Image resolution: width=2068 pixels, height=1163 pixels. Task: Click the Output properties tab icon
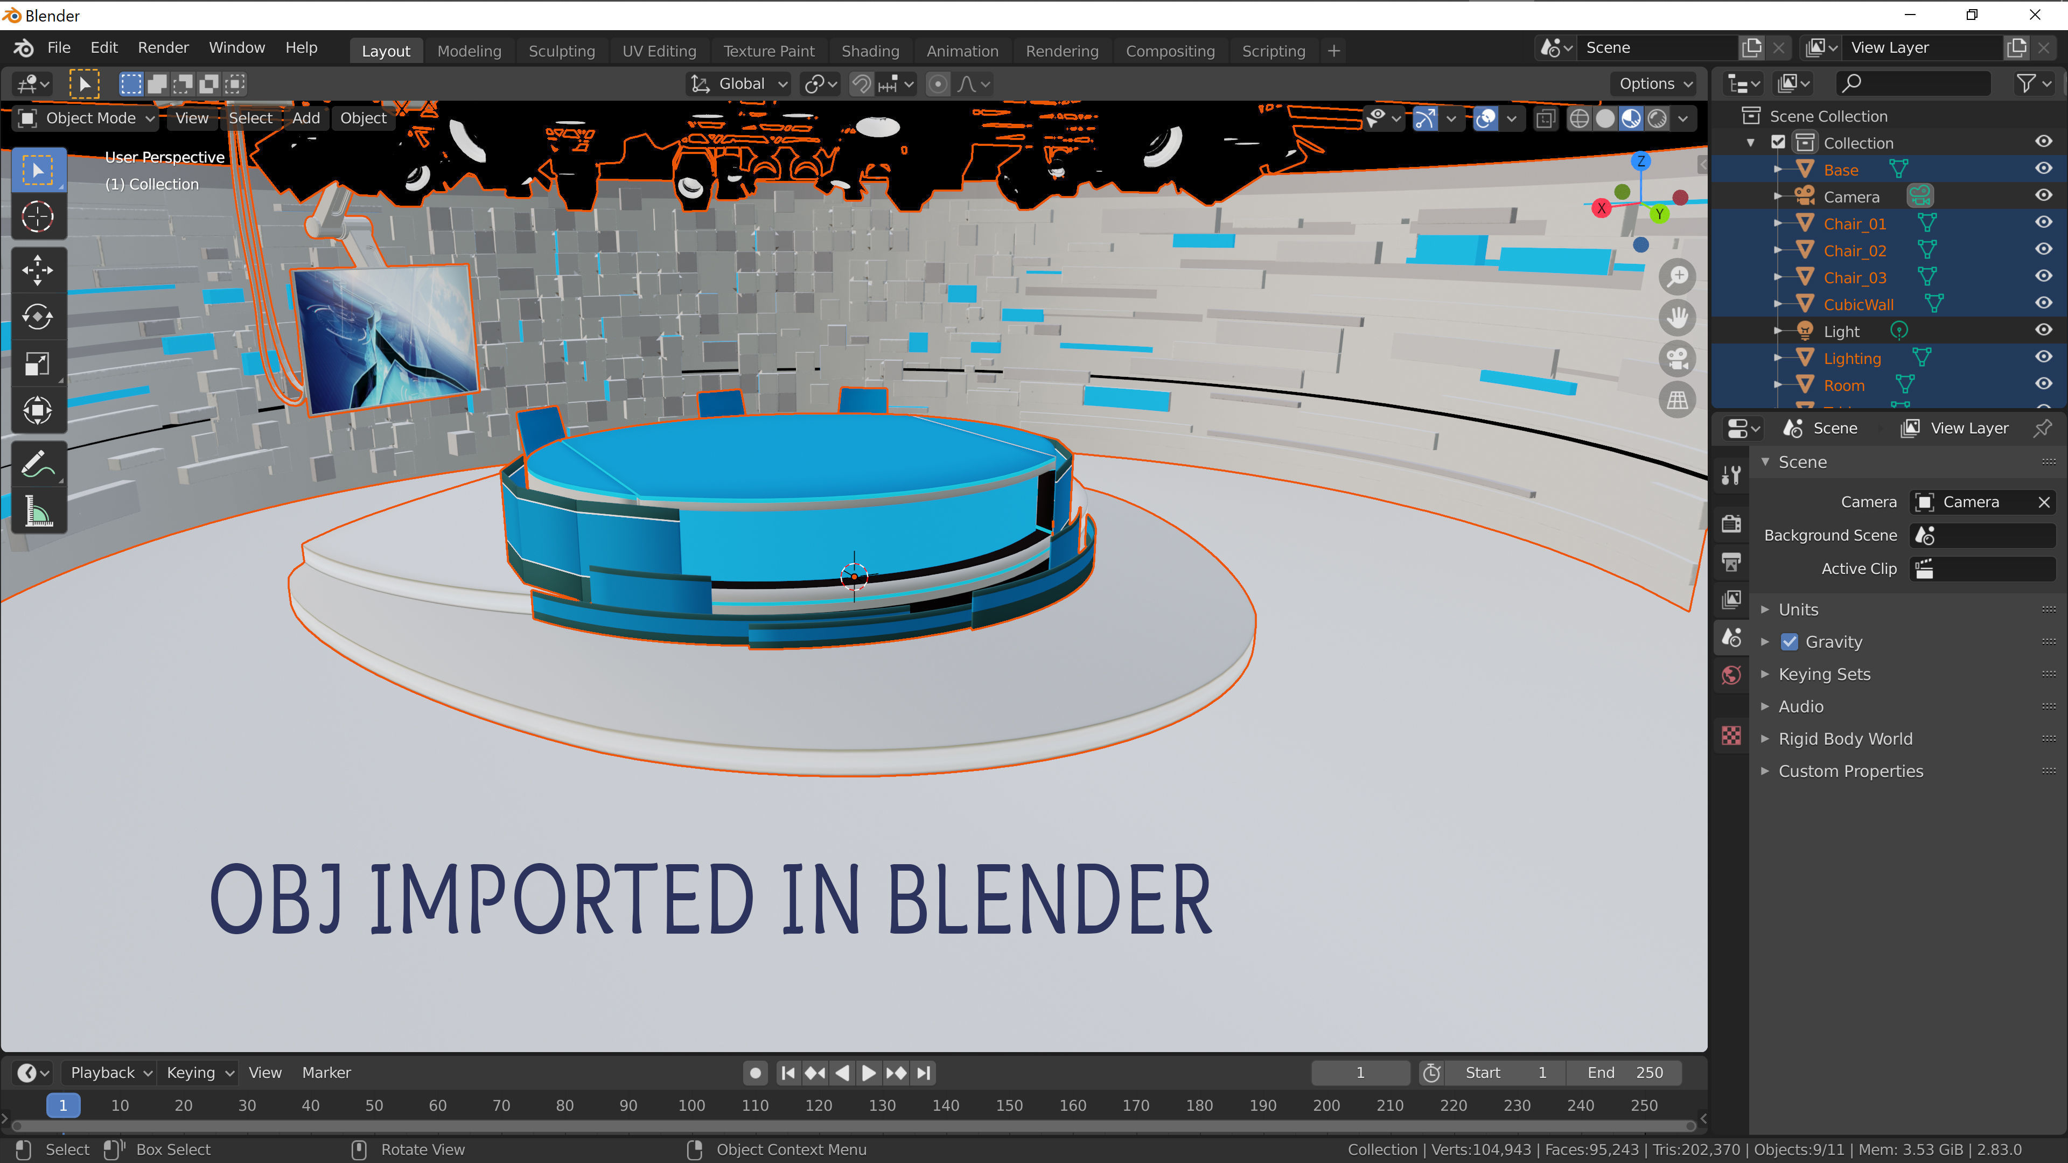(x=1731, y=562)
